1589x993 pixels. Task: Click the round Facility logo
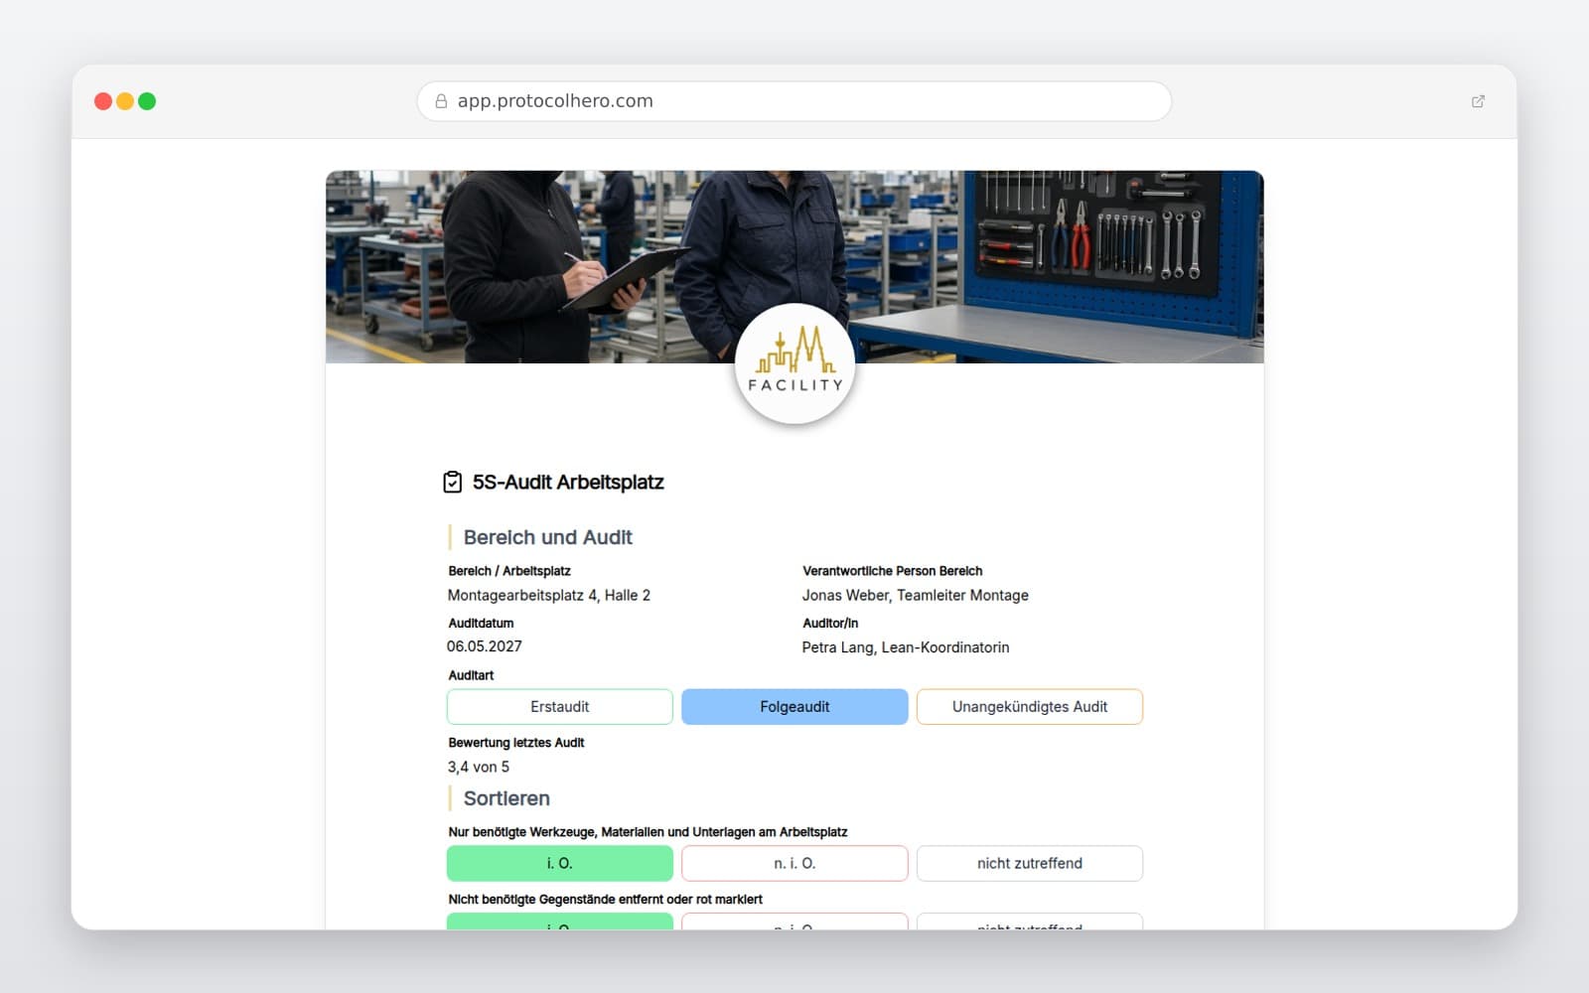pyautogui.click(x=794, y=363)
